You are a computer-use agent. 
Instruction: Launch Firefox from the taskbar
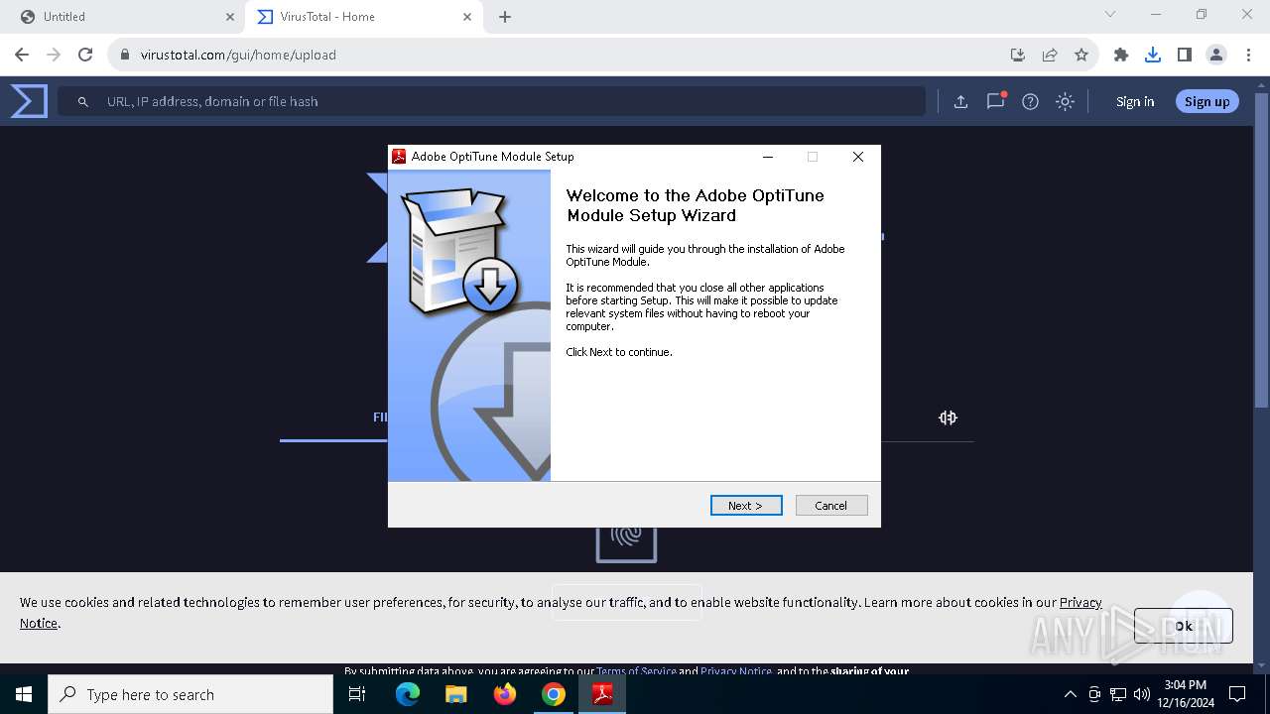[x=505, y=694]
